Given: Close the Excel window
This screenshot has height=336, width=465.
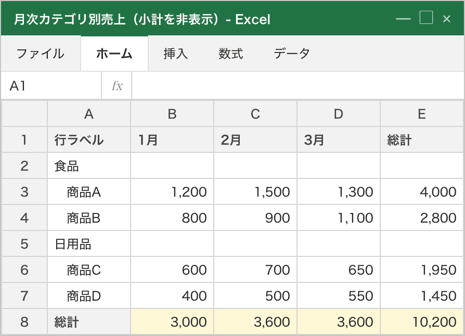Looking at the screenshot, I should pos(447,19).
